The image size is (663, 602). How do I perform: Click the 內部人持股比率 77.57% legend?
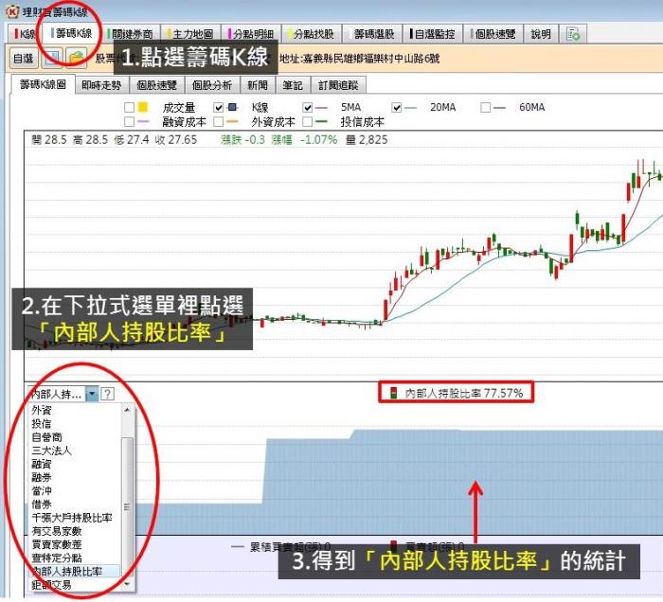coord(457,394)
